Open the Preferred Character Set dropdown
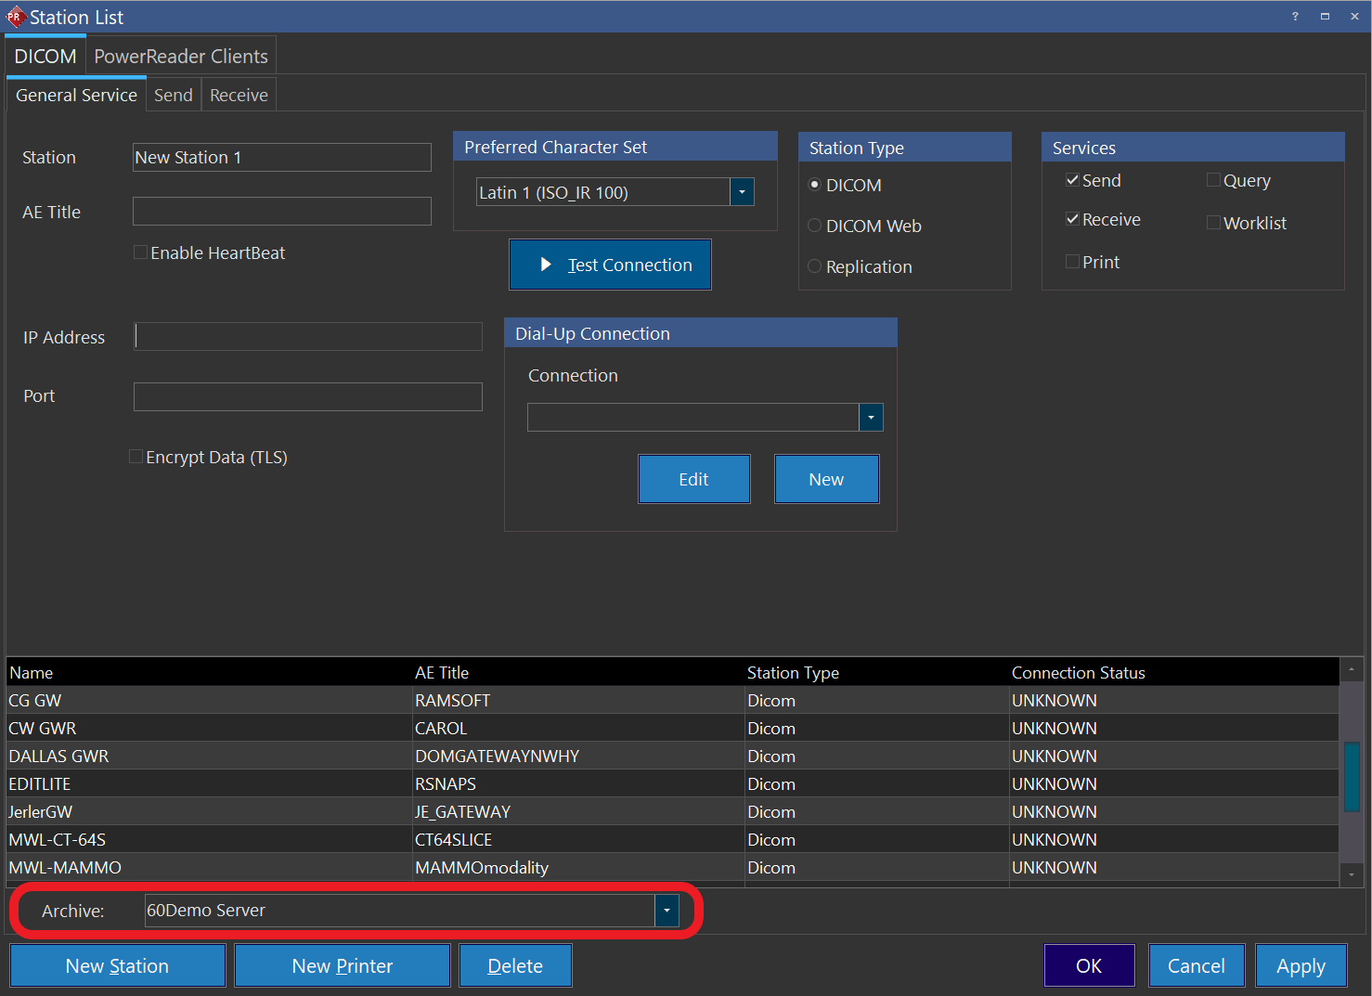 [741, 191]
